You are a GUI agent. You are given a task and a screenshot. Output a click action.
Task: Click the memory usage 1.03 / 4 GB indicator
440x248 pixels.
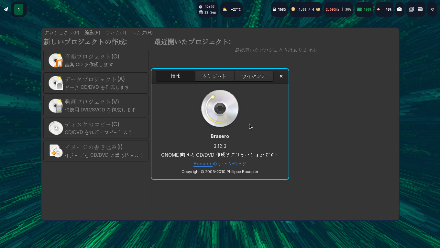pyautogui.click(x=306, y=9)
